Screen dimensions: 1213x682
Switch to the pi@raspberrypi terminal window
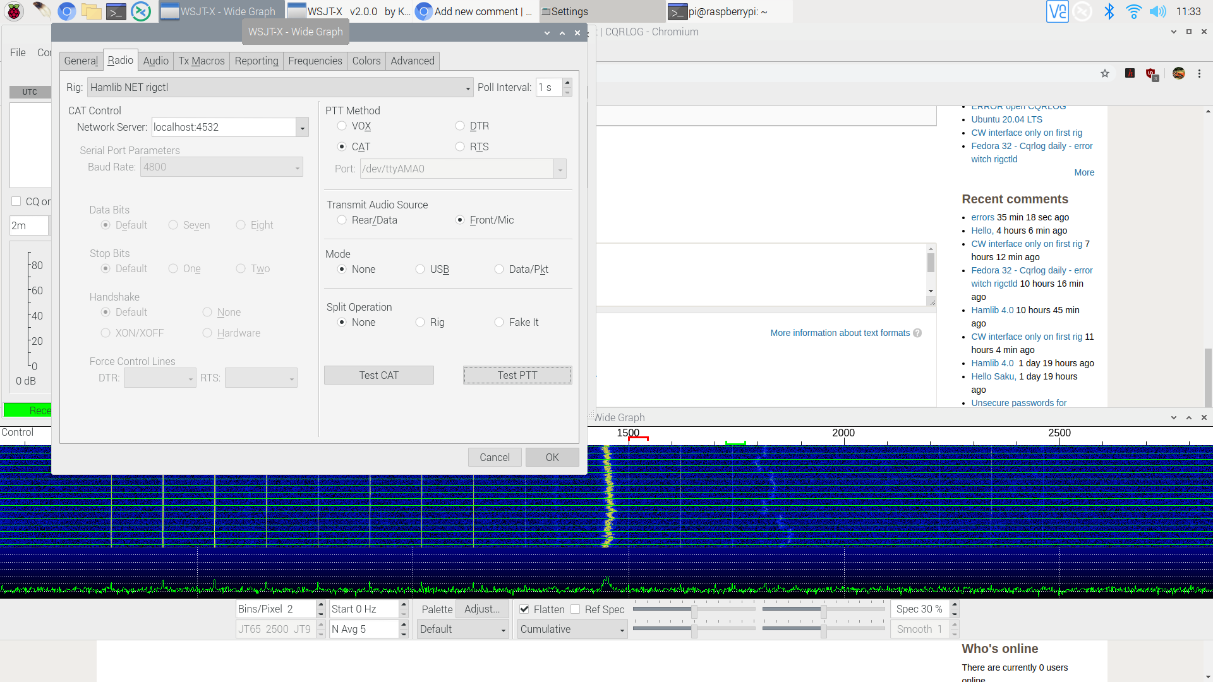(728, 11)
